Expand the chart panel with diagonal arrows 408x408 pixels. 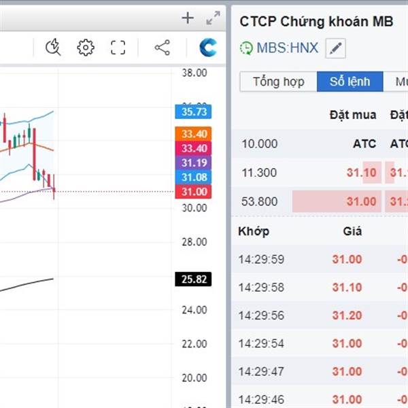coord(213,18)
